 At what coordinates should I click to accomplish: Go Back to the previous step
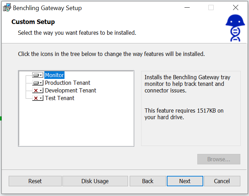tap(148, 181)
